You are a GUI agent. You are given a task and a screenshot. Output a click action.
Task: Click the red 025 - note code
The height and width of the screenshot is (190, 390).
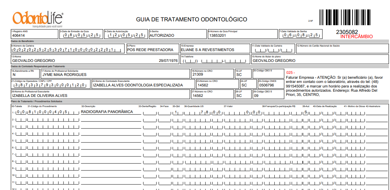[290, 73]
